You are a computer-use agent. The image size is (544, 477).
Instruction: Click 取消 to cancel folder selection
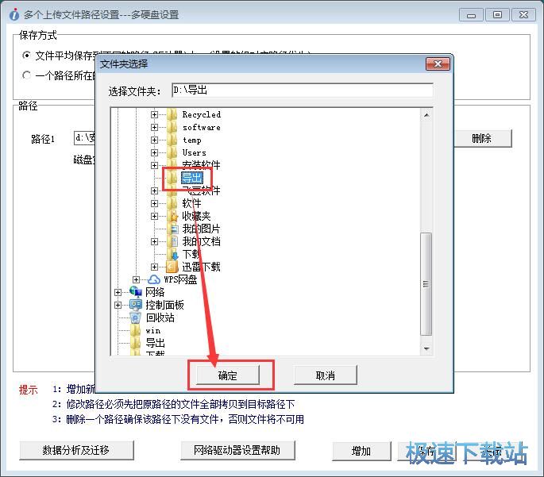tap(326, 375)
